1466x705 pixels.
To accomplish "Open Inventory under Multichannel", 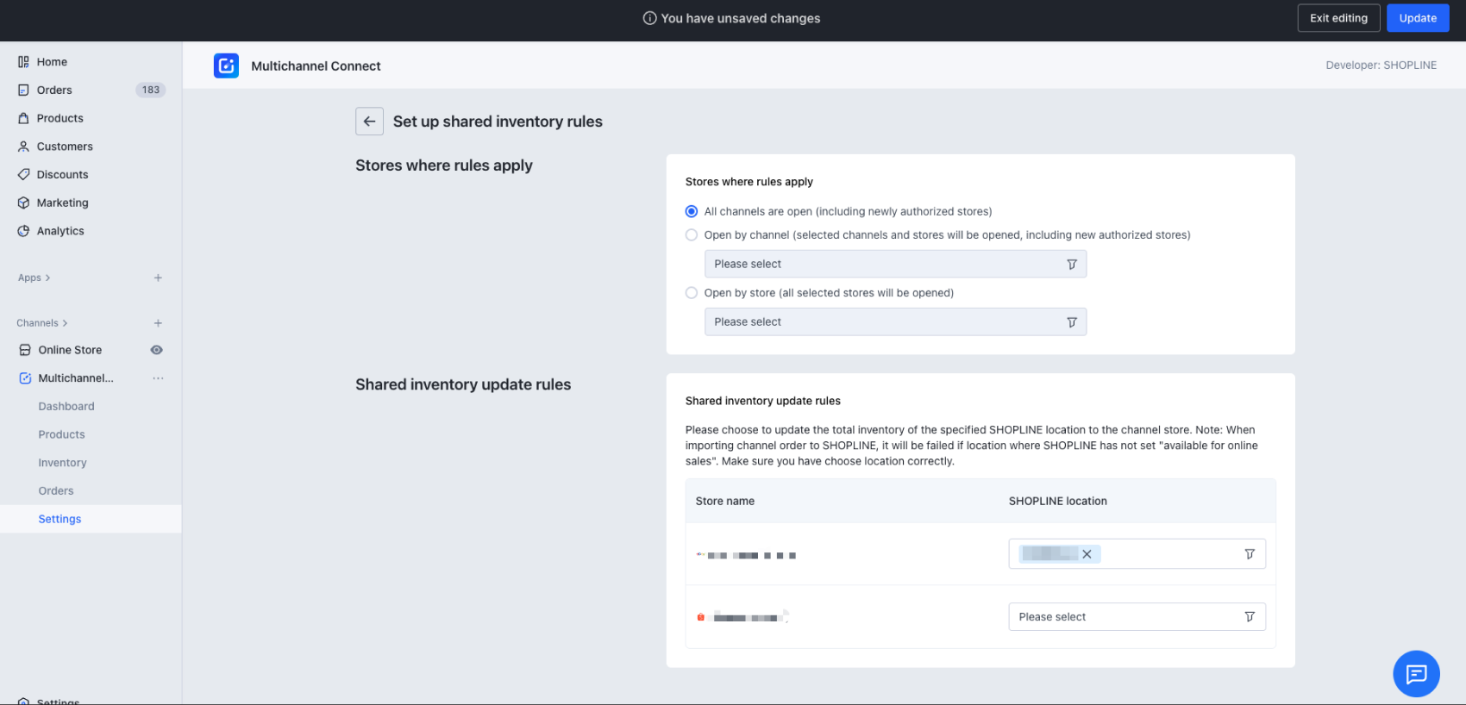I will [x=62, y=463].
